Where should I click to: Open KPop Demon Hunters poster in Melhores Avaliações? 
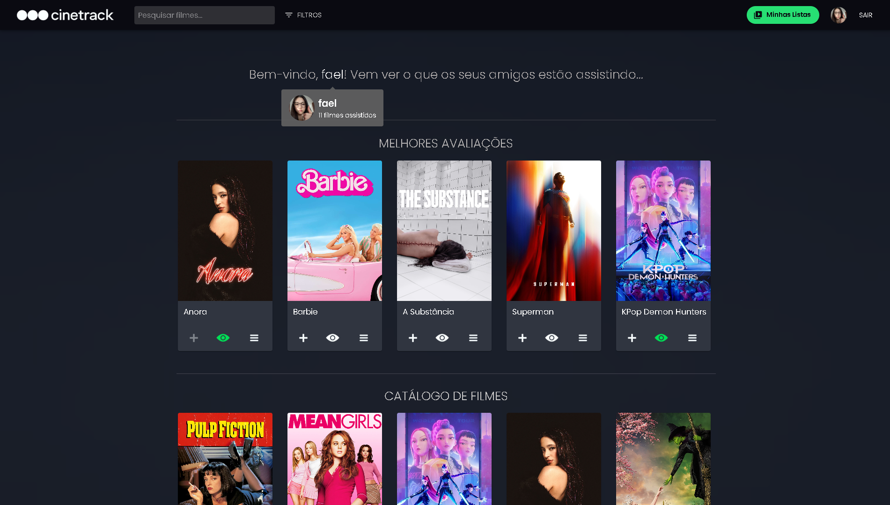(x=663, y=231)
